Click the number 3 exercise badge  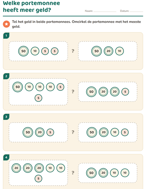pyautogui.click(x=6, y=117)
